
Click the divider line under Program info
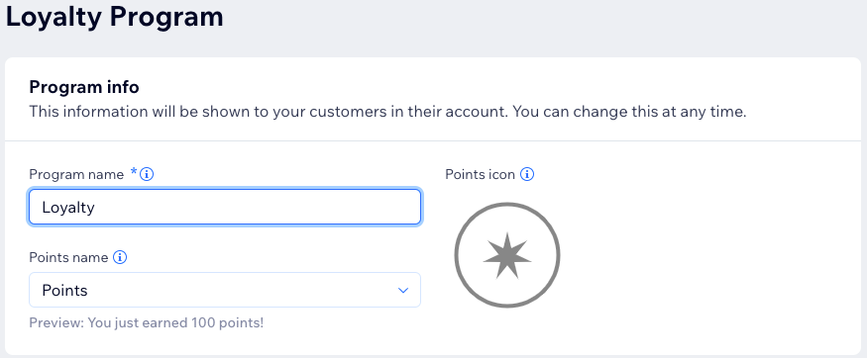[433, 140]
